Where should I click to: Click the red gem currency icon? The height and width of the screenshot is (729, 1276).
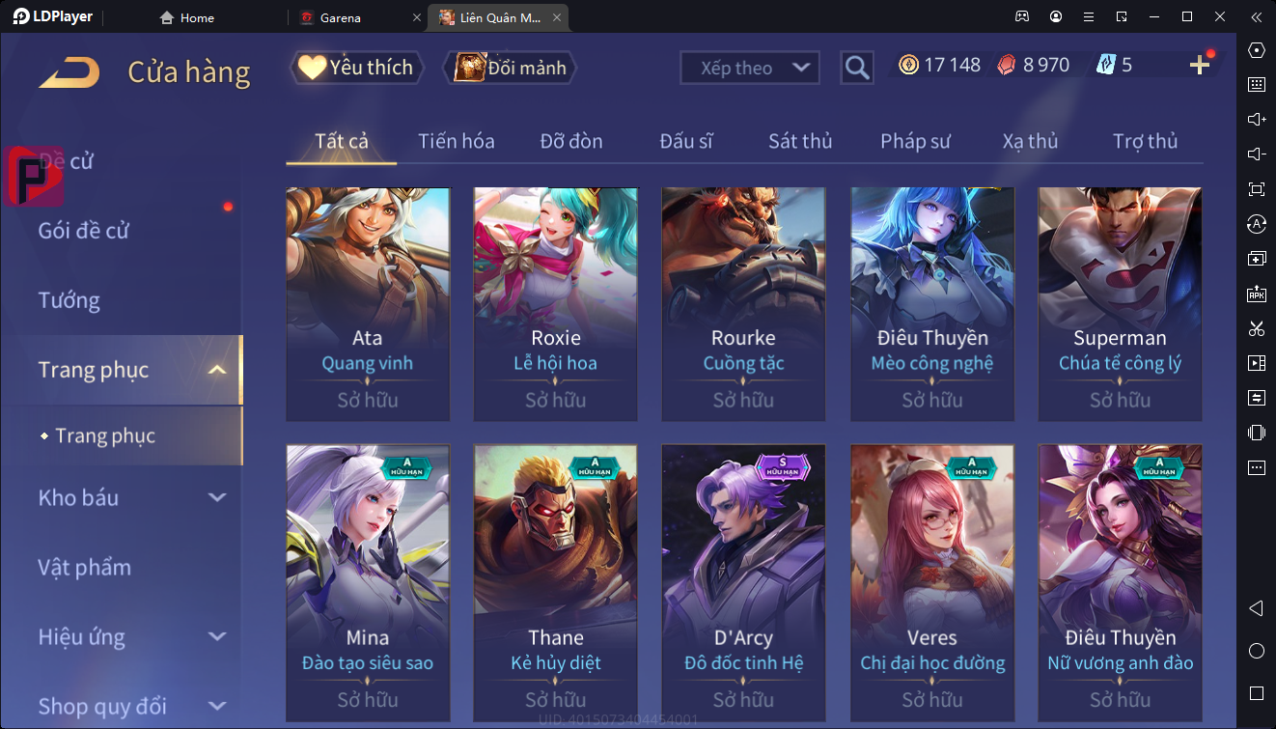tap(1007, 65)
